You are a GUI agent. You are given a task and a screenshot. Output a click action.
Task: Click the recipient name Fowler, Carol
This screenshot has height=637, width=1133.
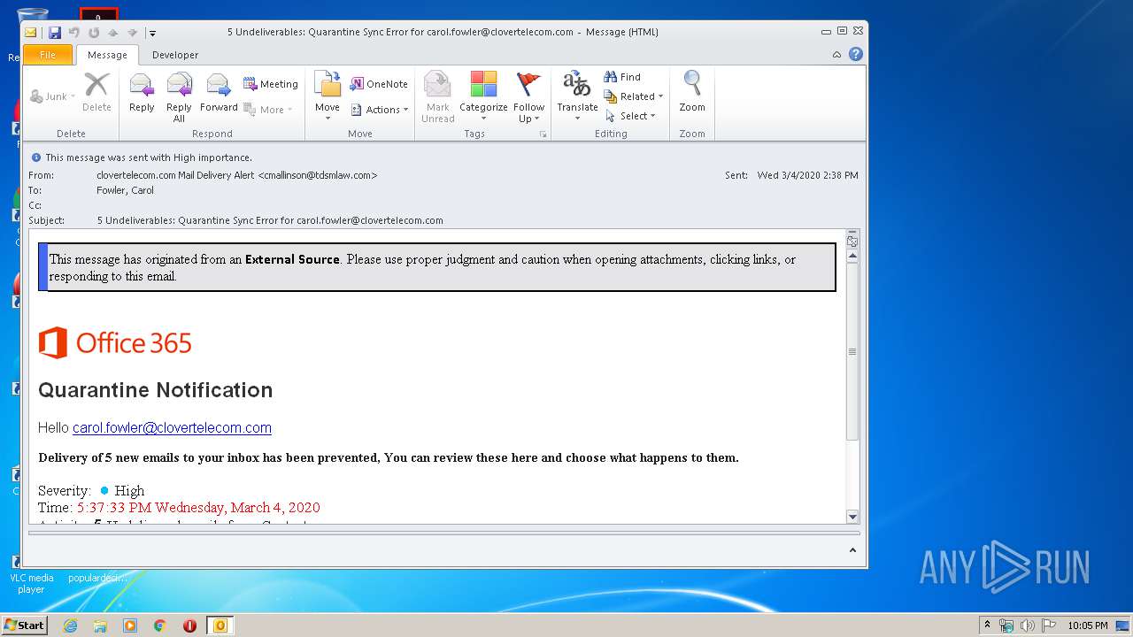coord(125,190)
